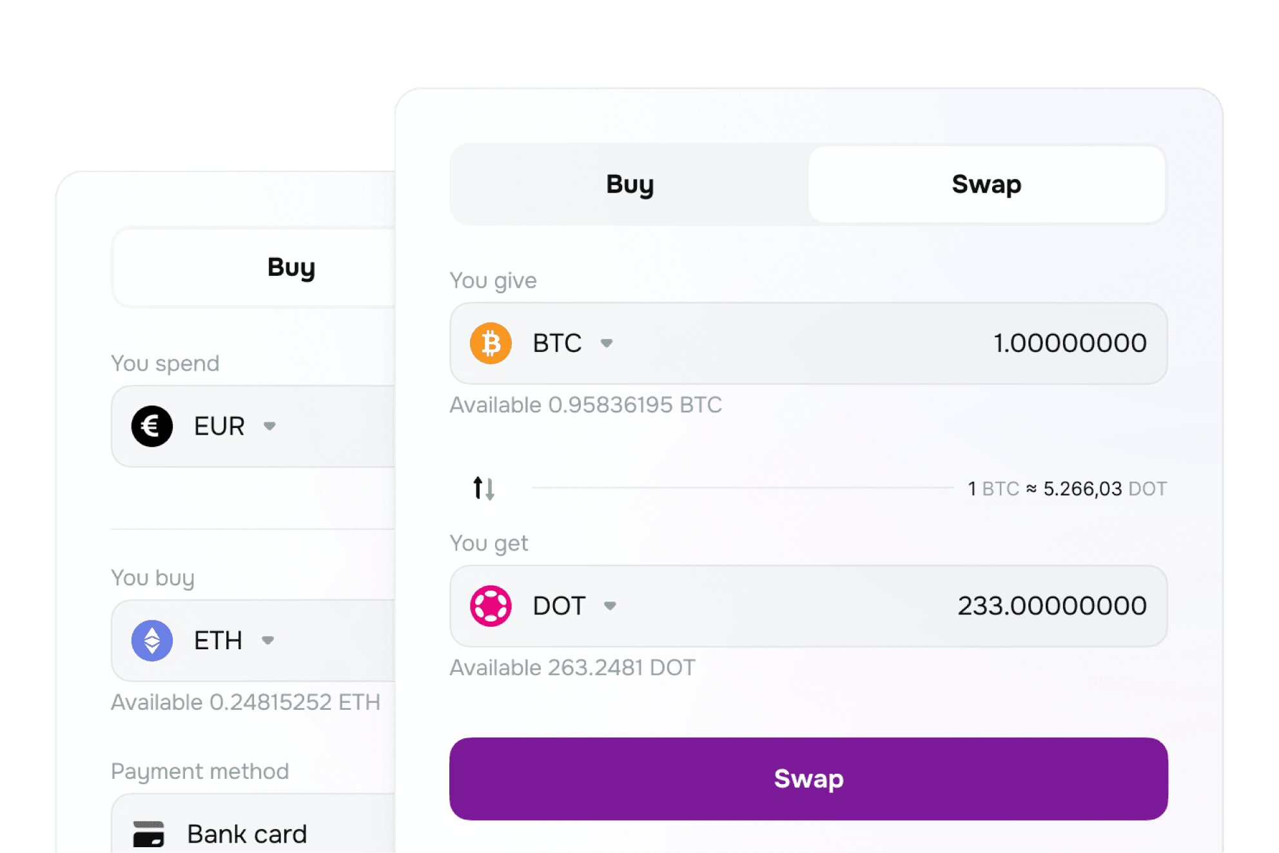Expand the ETH currency dropdown arrow
The image size is (1279, 853).
pyautogui.click(x=268, y=640)
